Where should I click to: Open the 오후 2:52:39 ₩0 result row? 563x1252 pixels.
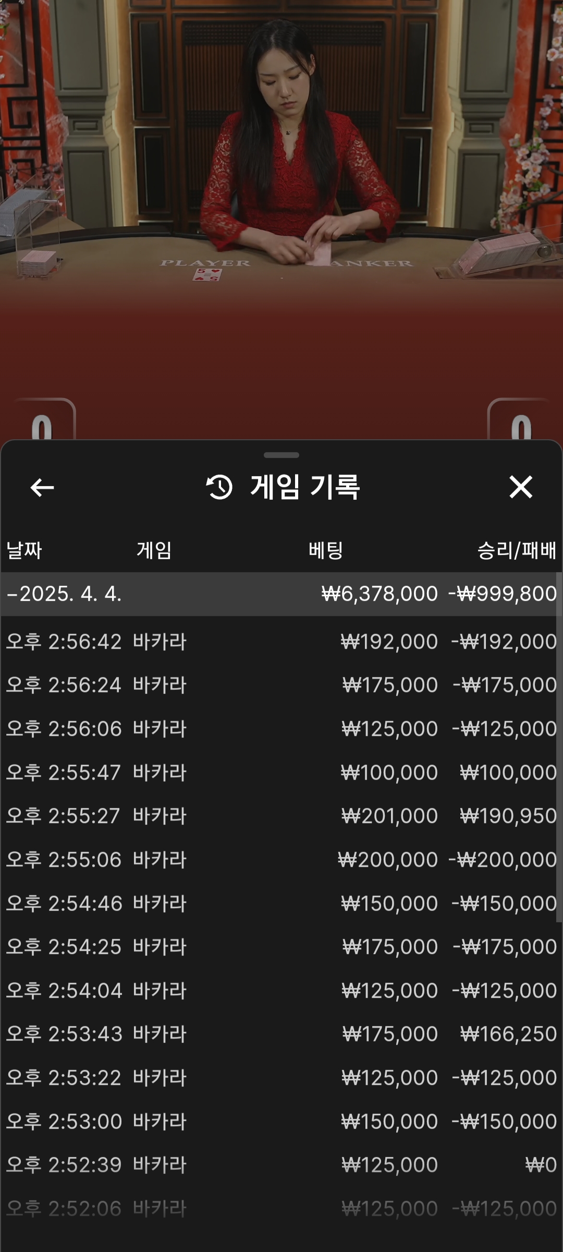(x=281, y=1165)
